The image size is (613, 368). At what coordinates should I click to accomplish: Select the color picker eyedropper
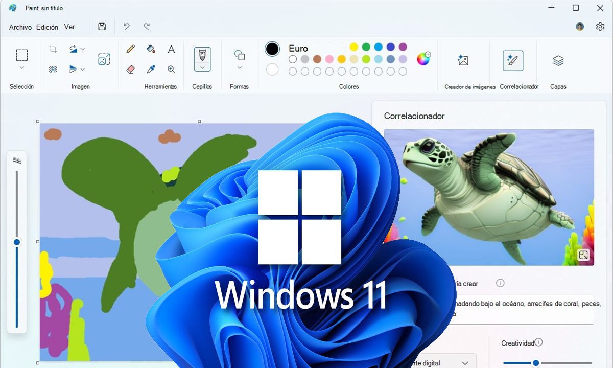coord(151,69)
